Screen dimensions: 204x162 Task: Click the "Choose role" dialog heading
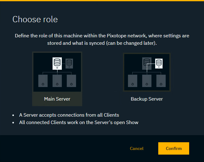[35, 19]
